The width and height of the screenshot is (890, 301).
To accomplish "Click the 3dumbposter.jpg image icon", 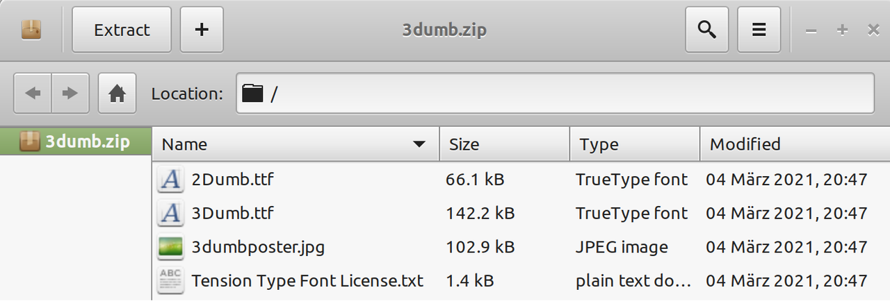I will [x=170, y=247].
